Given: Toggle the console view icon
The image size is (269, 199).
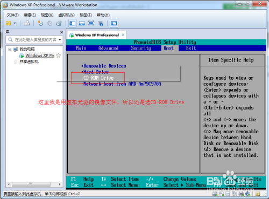Looking at the screenshot, I should tap(114, 23).
